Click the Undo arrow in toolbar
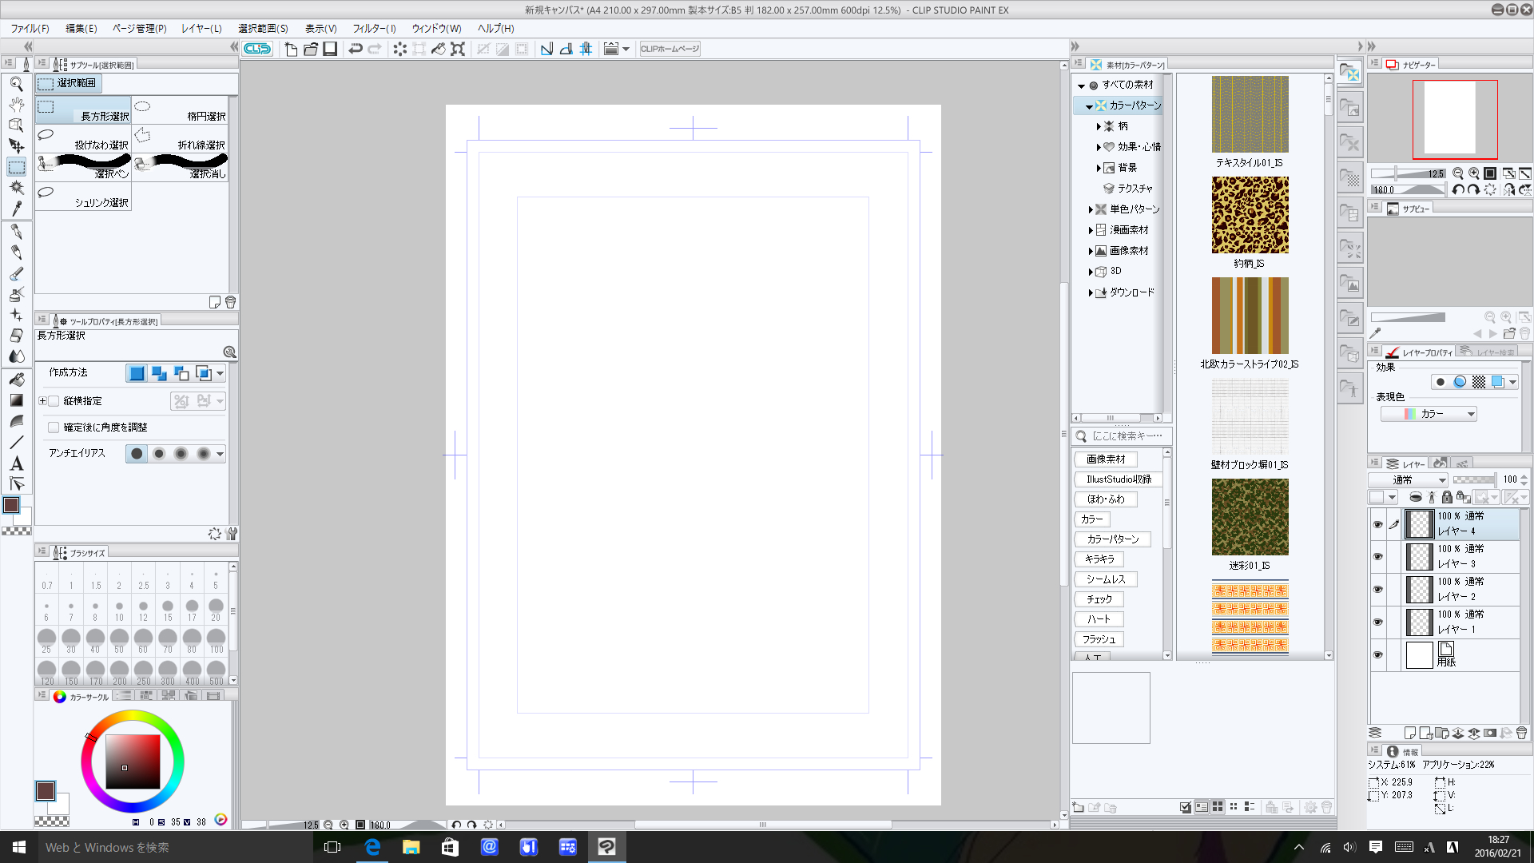Viewport: 1534px width, 863px height. [x=356, y=49]
